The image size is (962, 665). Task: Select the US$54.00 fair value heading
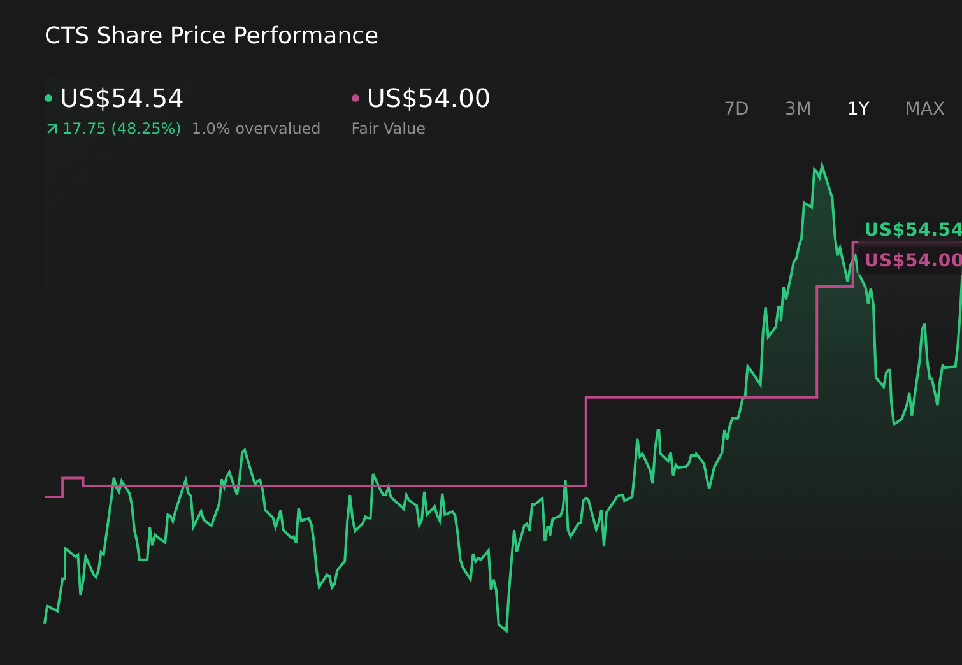pos(428,98)
